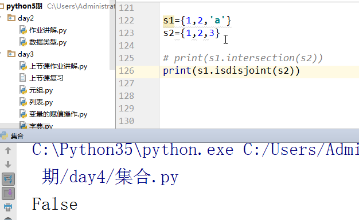Place cursor on s2={1,2,3} line
The width and height of the screenshot is (359, 220).
point(192,33)
